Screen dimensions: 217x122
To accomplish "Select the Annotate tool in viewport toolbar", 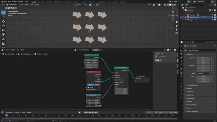I will (3, 39).
